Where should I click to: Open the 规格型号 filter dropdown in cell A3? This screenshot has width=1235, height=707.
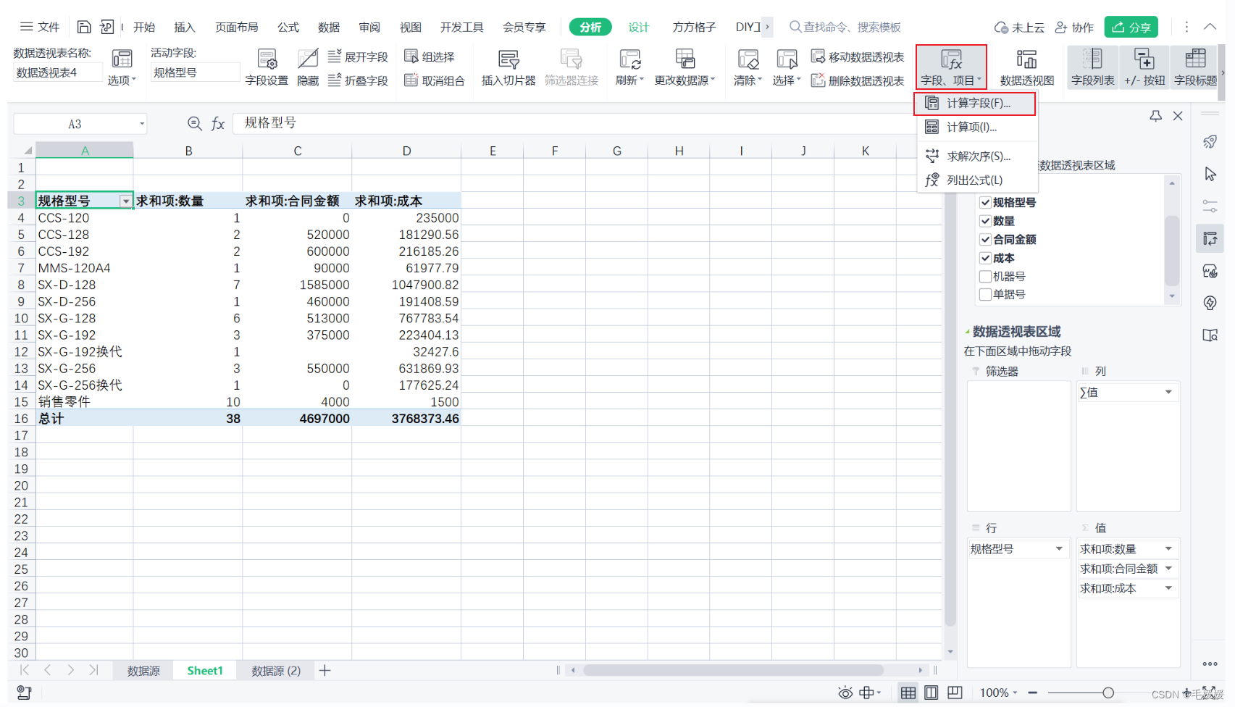pos(126,201)
